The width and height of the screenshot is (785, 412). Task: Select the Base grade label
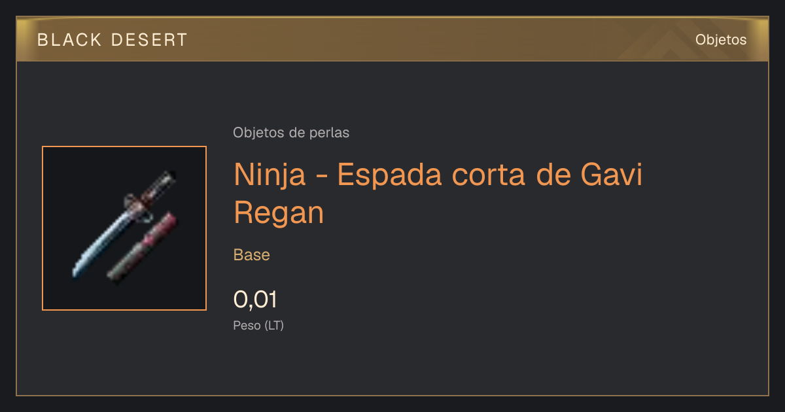coord(252,255)
